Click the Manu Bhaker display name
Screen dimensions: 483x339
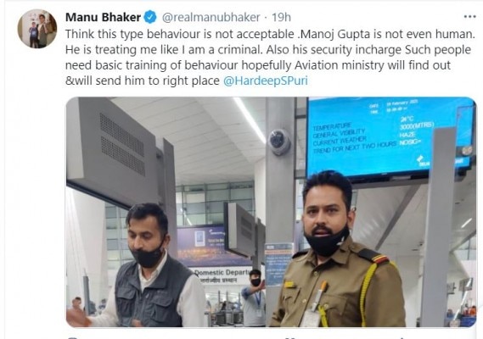coord(104,17)
